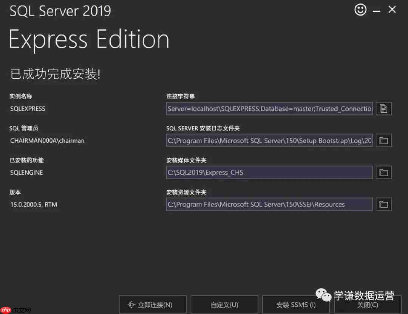Minimize the SQL Server installer window
Viewport: 408px width, 314px height.
(376, 10)
